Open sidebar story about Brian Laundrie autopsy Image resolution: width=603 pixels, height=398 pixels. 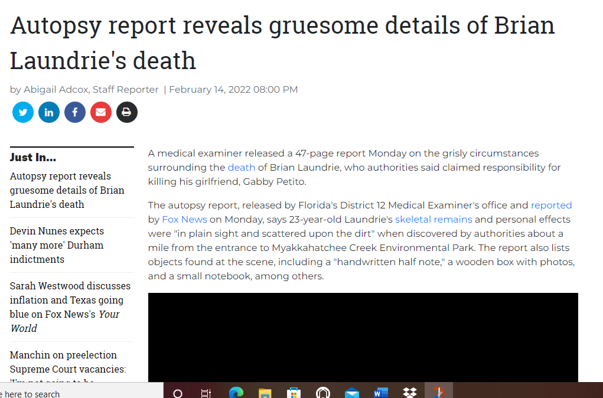67,190
